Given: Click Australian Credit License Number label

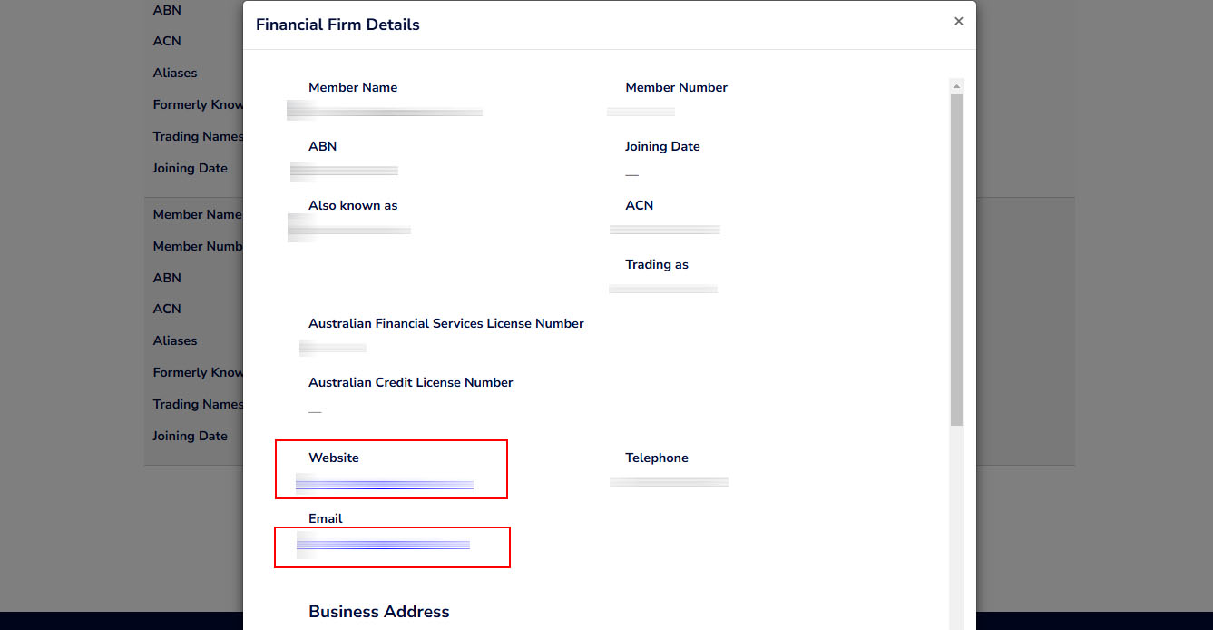Looking at the screenshot, I should pyautogui.click(x=410, y=382).
